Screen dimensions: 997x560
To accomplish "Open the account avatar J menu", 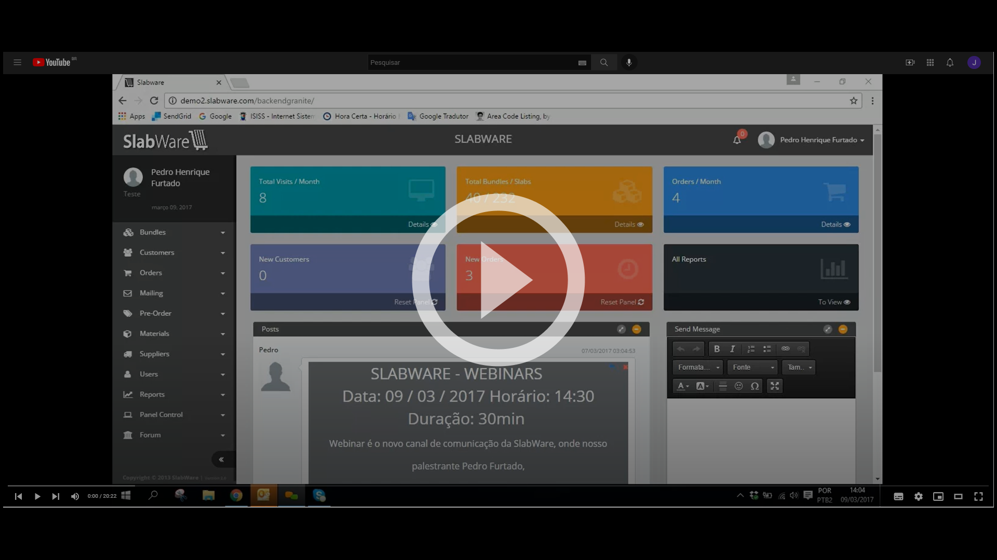I will (974, 62).
